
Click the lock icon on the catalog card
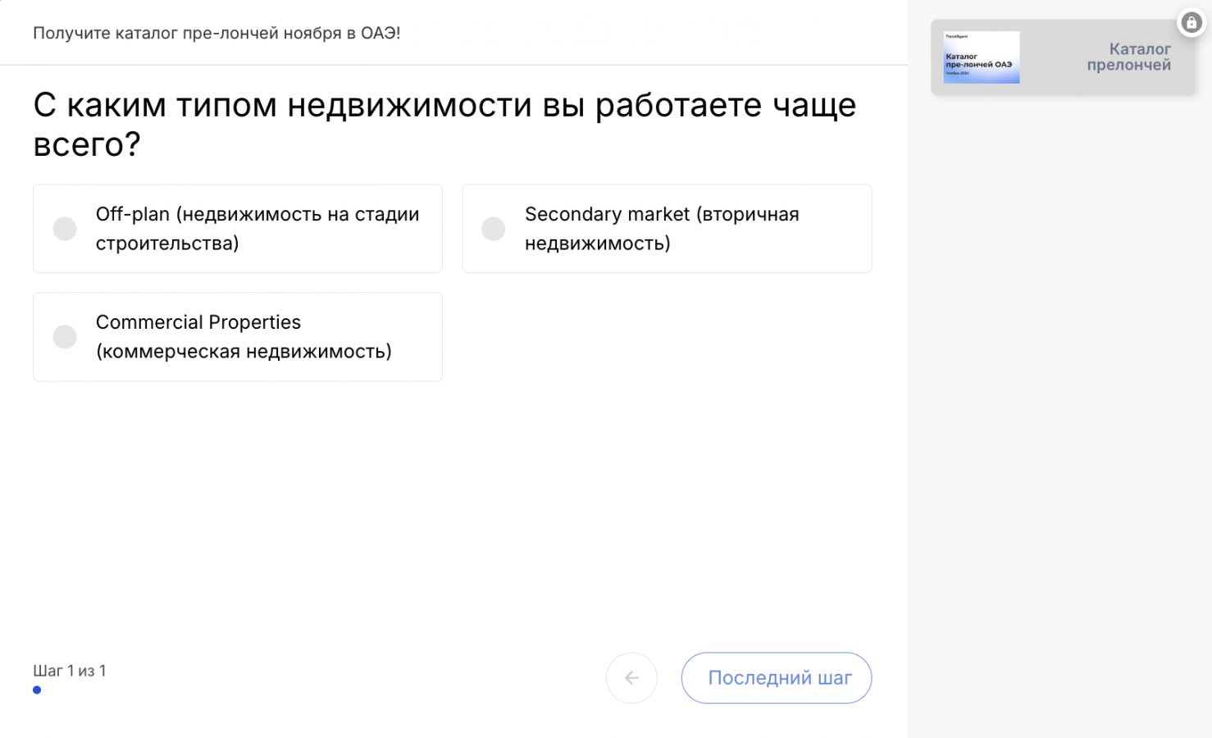click(x=1191, y=23)
